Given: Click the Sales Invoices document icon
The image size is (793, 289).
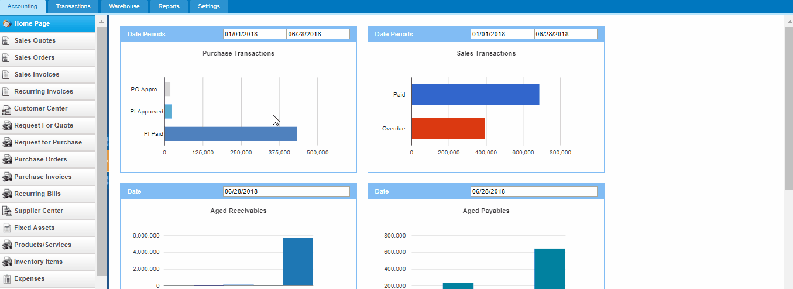Looking at the screenshot, I should point(7,75).
